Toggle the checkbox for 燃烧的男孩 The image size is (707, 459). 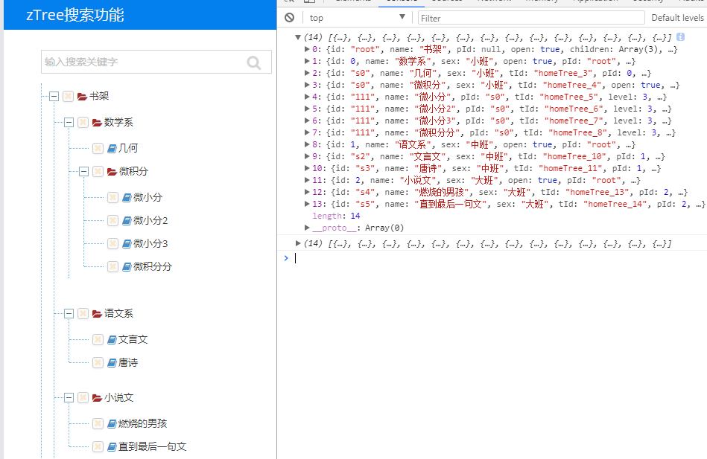98,423
